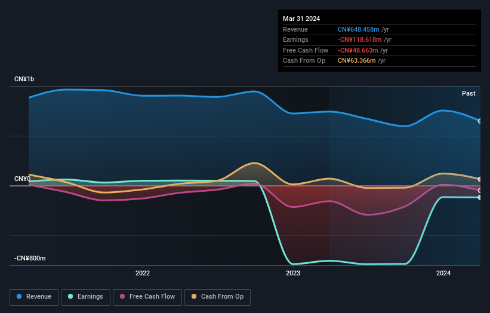Click the -CN¥118.618m earnings value
The width and height of the screenshot is (490, 313).
pyautogui.click(x=359, y=39)
